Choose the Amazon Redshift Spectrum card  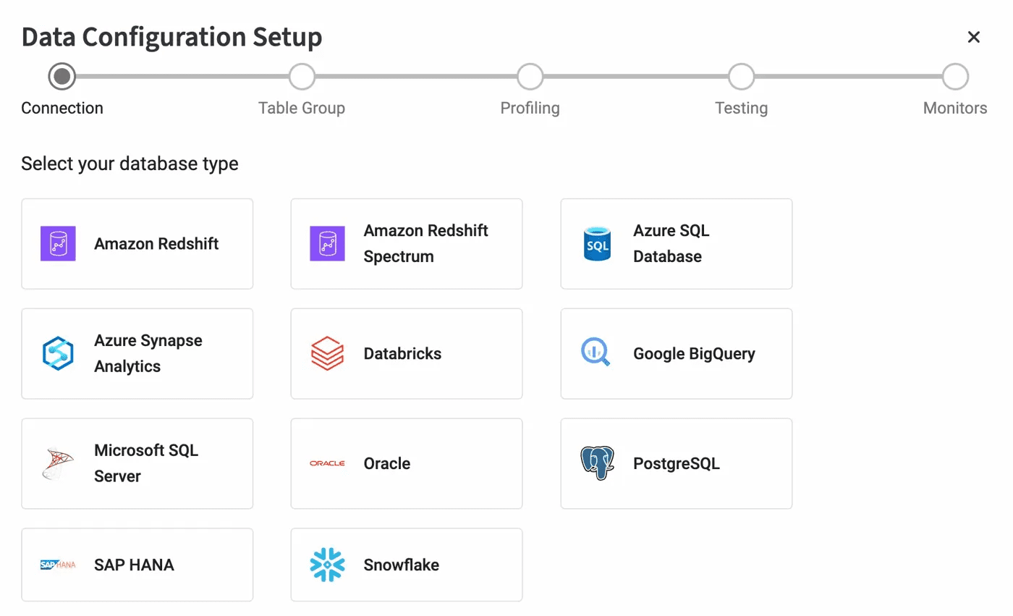click(407, 244)
